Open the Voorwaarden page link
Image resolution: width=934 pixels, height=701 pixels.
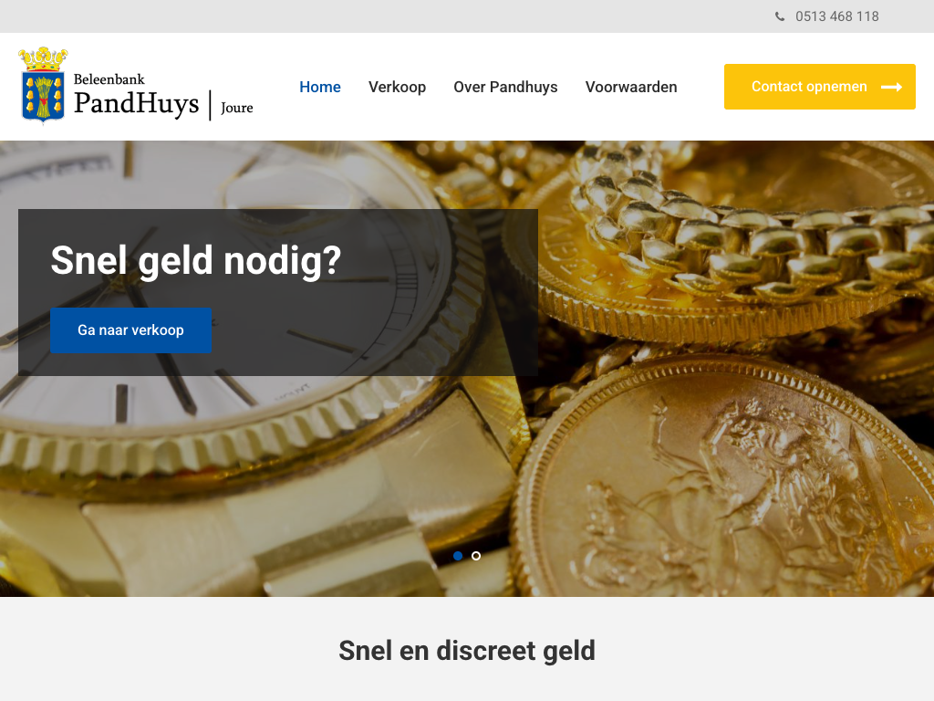click(x=631, y=87)
